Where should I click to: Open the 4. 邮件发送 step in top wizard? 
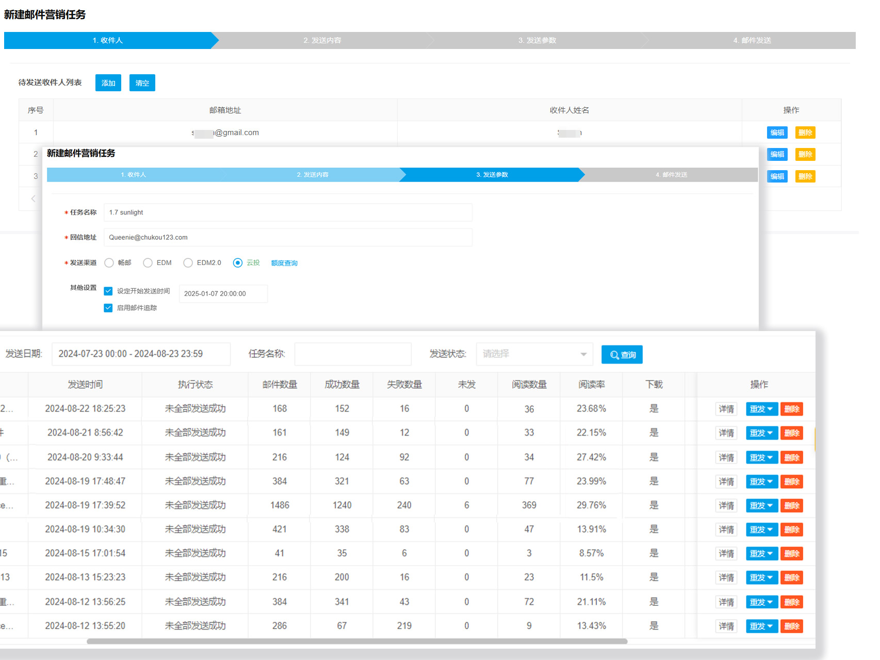pyautogui.click(x=752, y=40)
